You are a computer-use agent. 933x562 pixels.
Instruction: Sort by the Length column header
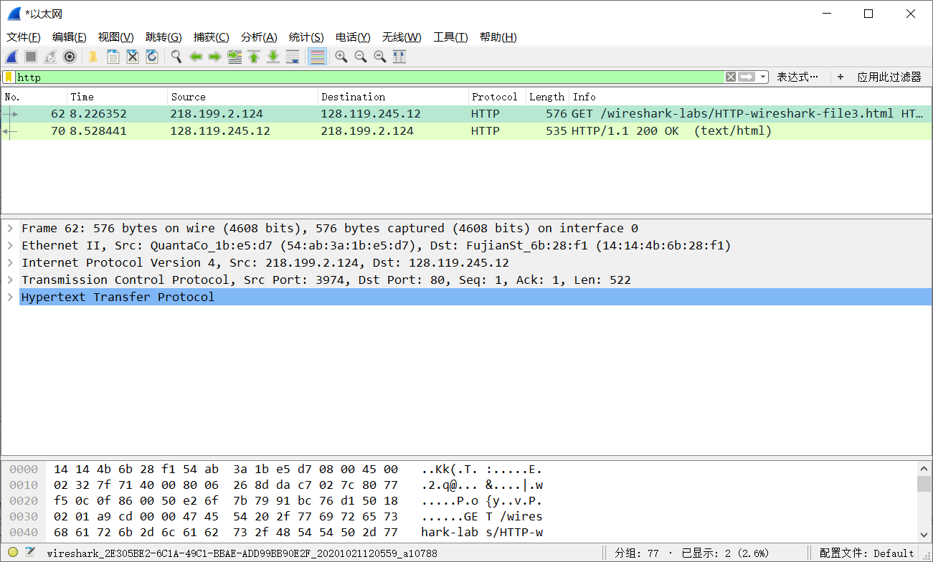tap(548, 97)
